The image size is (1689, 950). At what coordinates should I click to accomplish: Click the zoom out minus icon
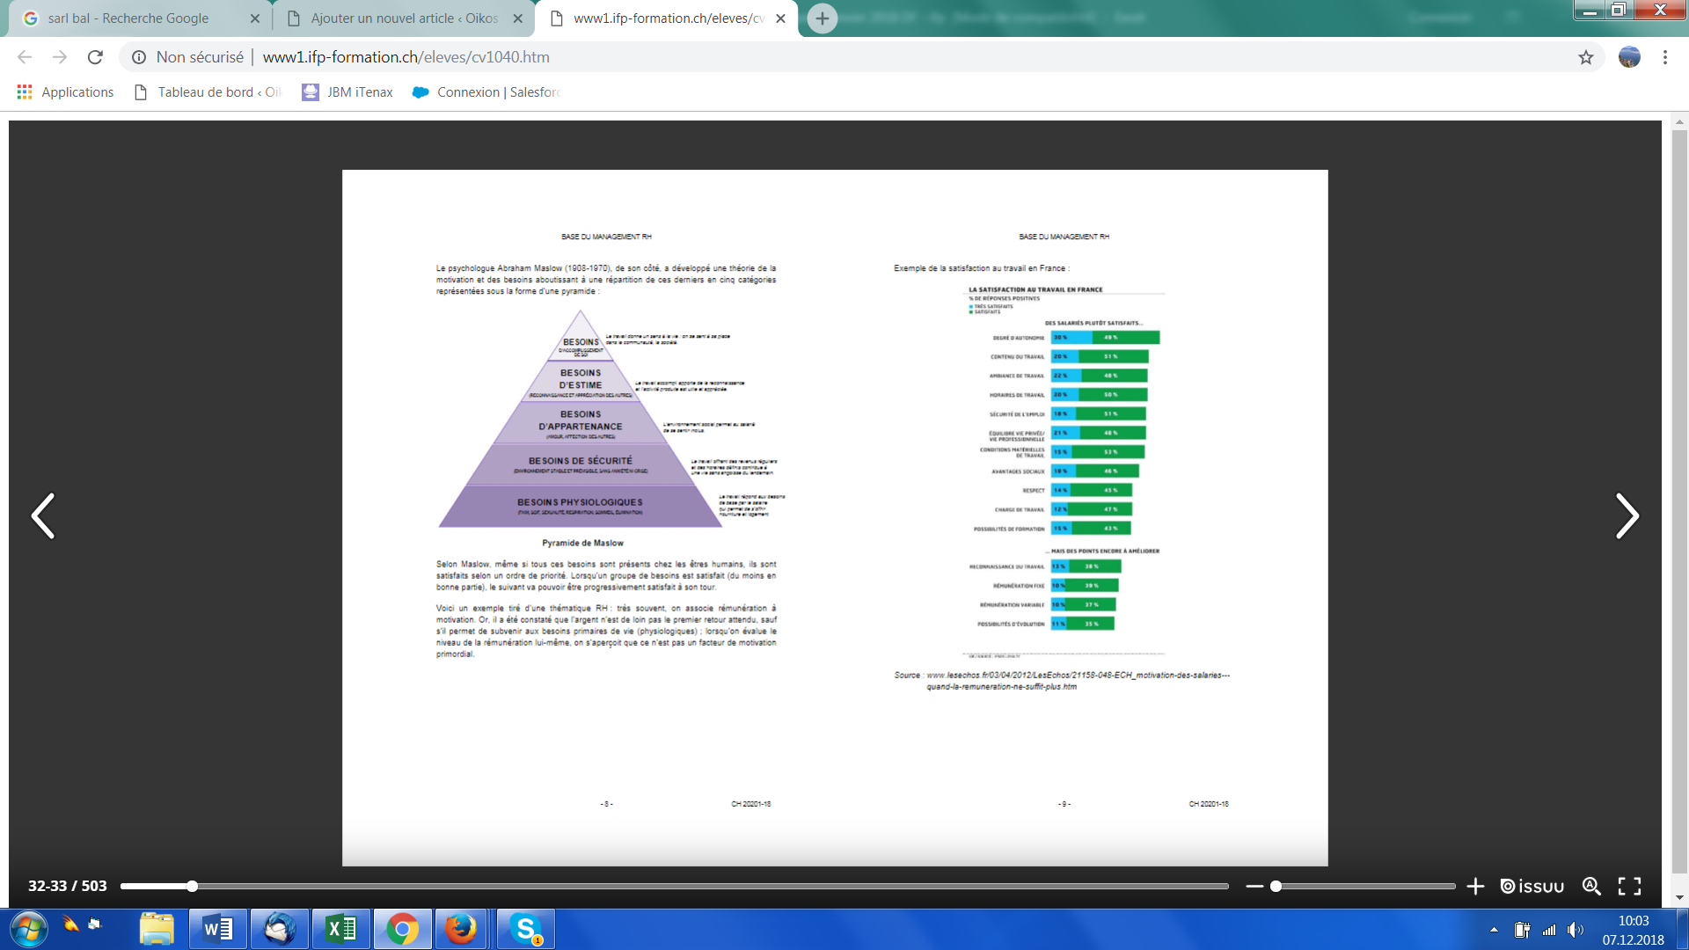tap(1254, 887)
